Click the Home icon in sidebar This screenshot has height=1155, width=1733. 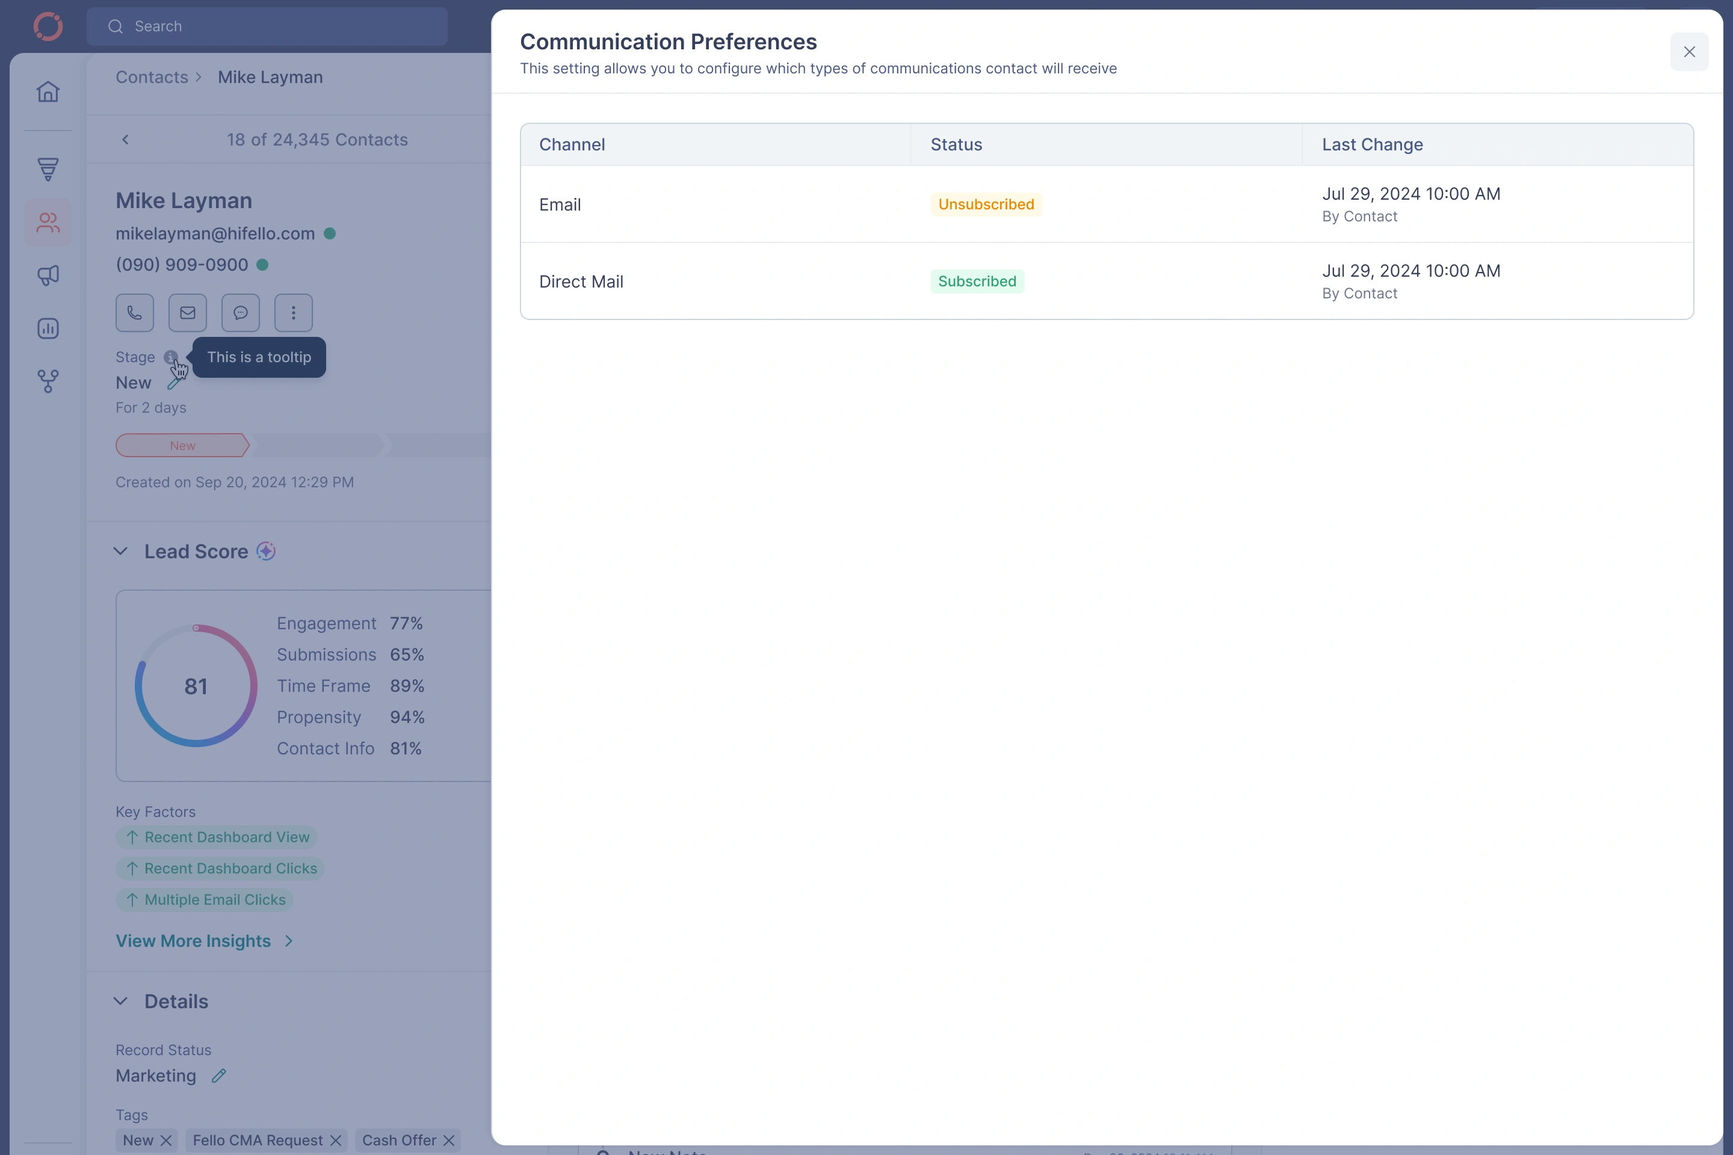[48, 91]
